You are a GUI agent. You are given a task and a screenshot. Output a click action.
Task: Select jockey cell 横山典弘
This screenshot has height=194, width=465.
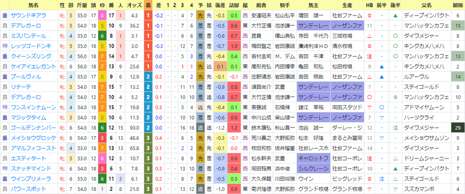tap(285, 36)
